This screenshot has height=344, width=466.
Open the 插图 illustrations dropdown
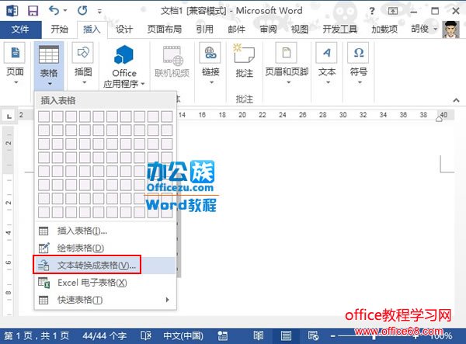click(x=83, y=64)
